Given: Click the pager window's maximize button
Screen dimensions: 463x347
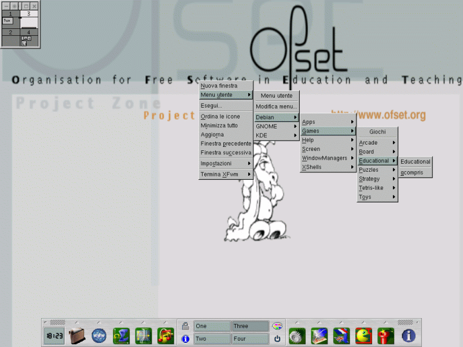Looking at the screenshot, I should click(26, 6).
